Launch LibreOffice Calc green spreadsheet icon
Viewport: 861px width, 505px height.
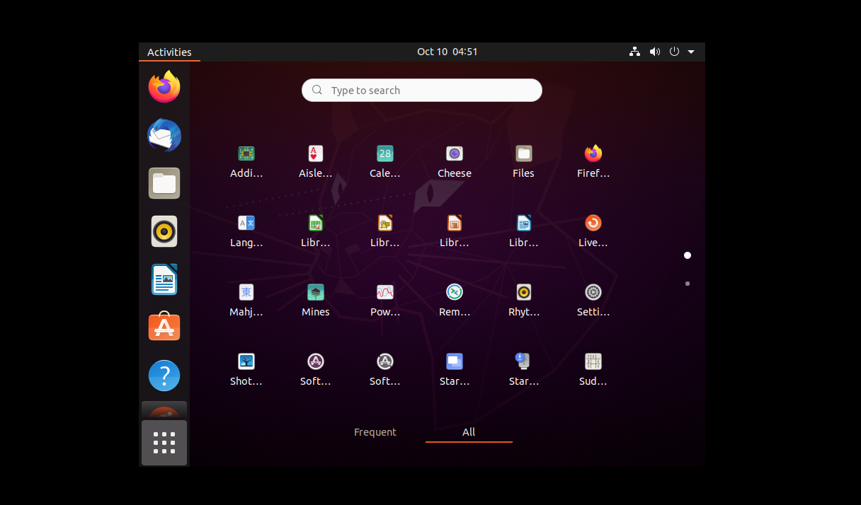[x=316, y=231]
